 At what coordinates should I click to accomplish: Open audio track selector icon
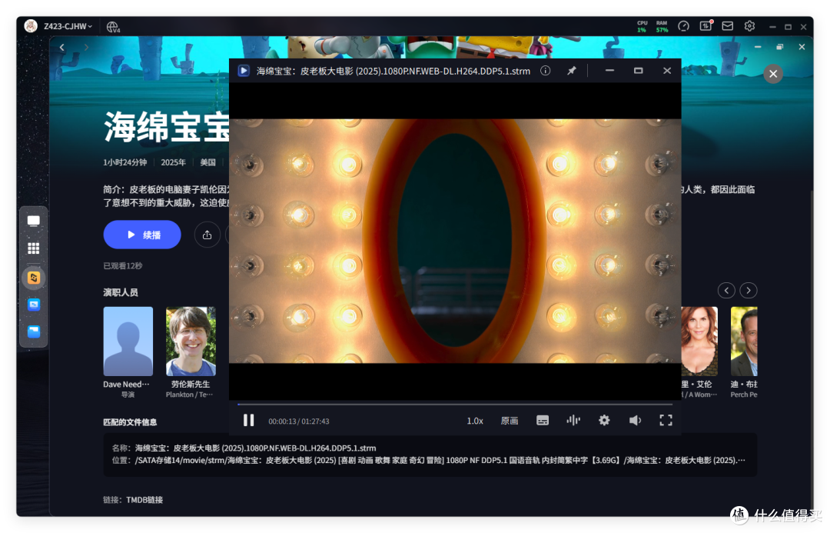[573, 421]
